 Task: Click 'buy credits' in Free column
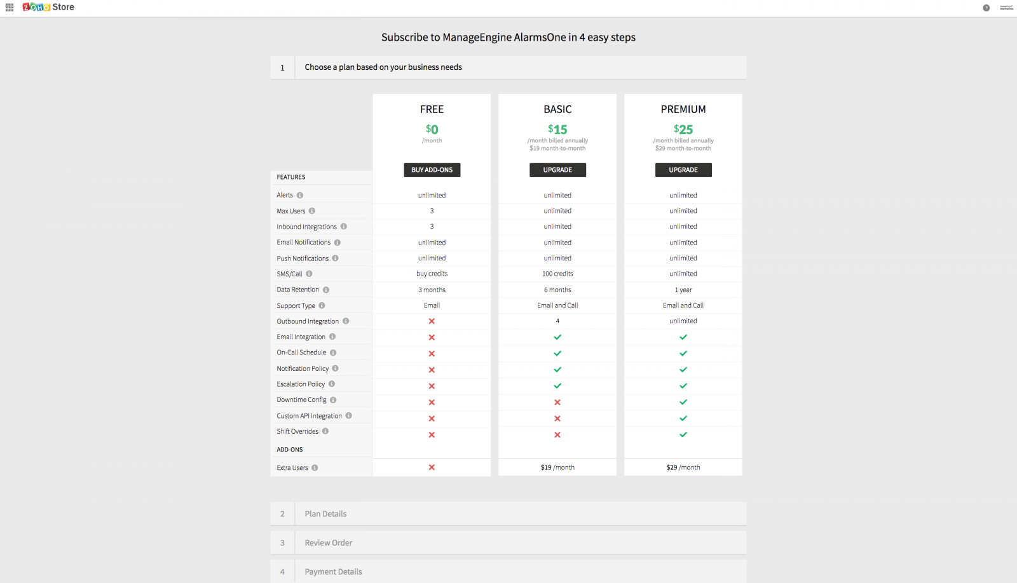pyautogui.click(x=432, y=274)
